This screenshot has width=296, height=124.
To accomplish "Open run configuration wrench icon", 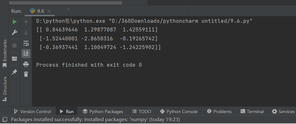I will click(x=14, y=32).
